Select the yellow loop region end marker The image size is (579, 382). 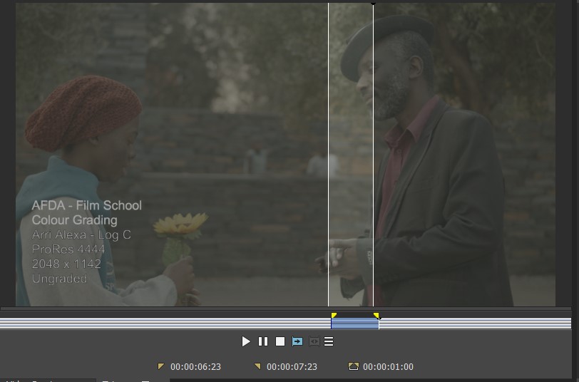pyautogui.click(x=376, y=315)
